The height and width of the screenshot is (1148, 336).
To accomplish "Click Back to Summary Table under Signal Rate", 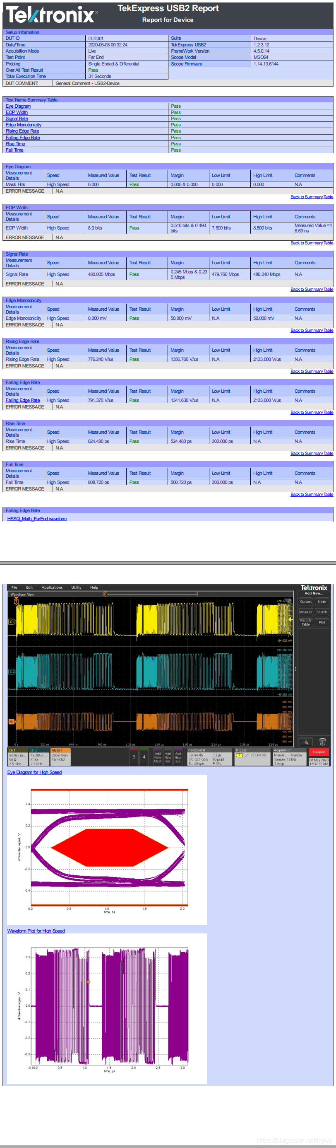I will (312, 289).
